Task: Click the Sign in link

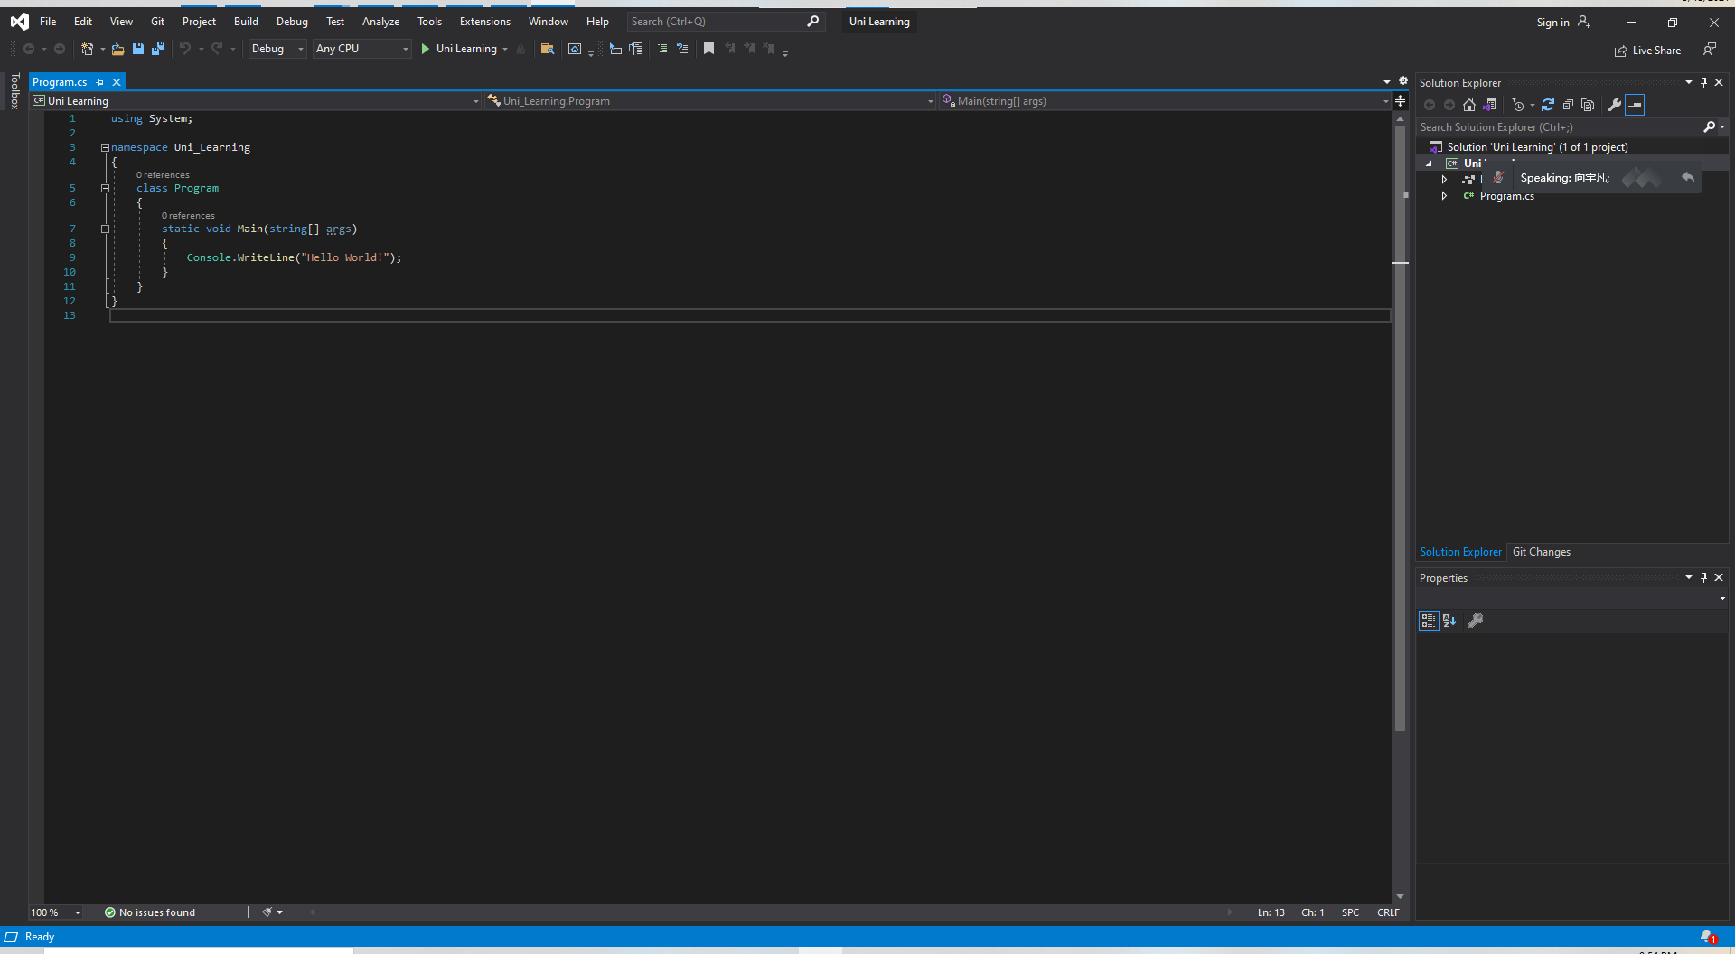Action: [1552, 23]
